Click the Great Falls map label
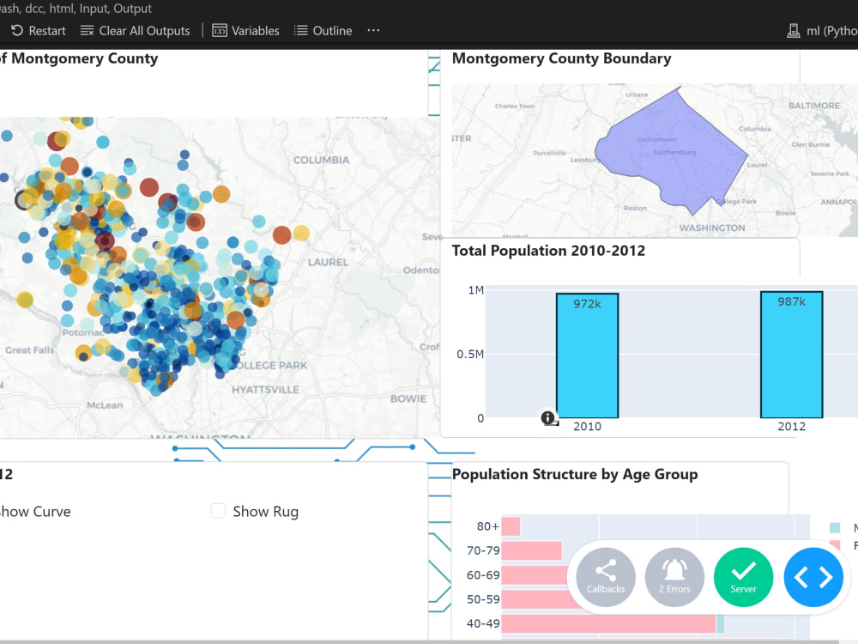The image size is (858, 644). (29, 350)
